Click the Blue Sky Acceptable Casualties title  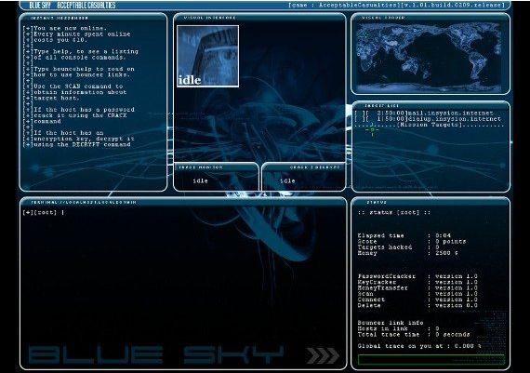[73, 5]
